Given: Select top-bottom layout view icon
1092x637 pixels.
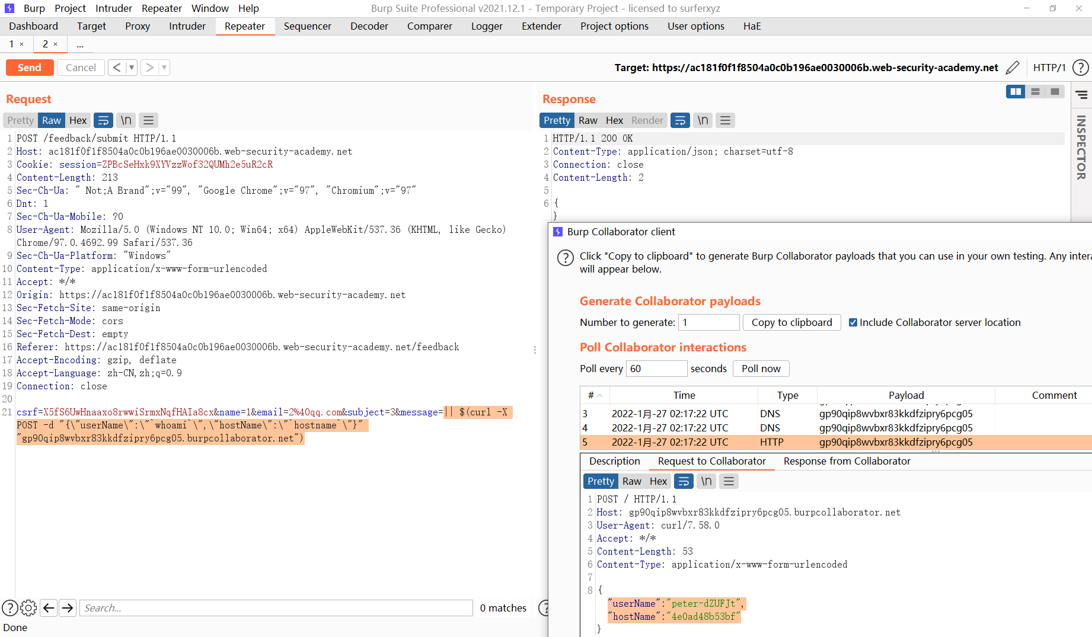Looking at the screenshot, I should (1035, 91).
